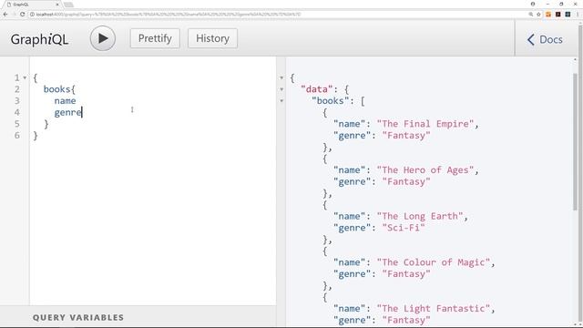Open a new browser tab
Screen dimensions: 583x328
pyautogui.click(x=69, y=5)
